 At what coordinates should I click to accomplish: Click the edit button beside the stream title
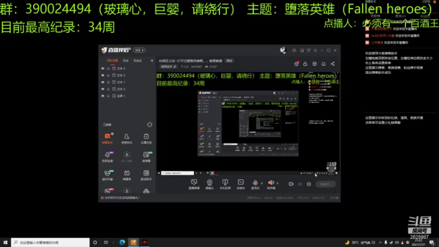[x=229, y=61]
